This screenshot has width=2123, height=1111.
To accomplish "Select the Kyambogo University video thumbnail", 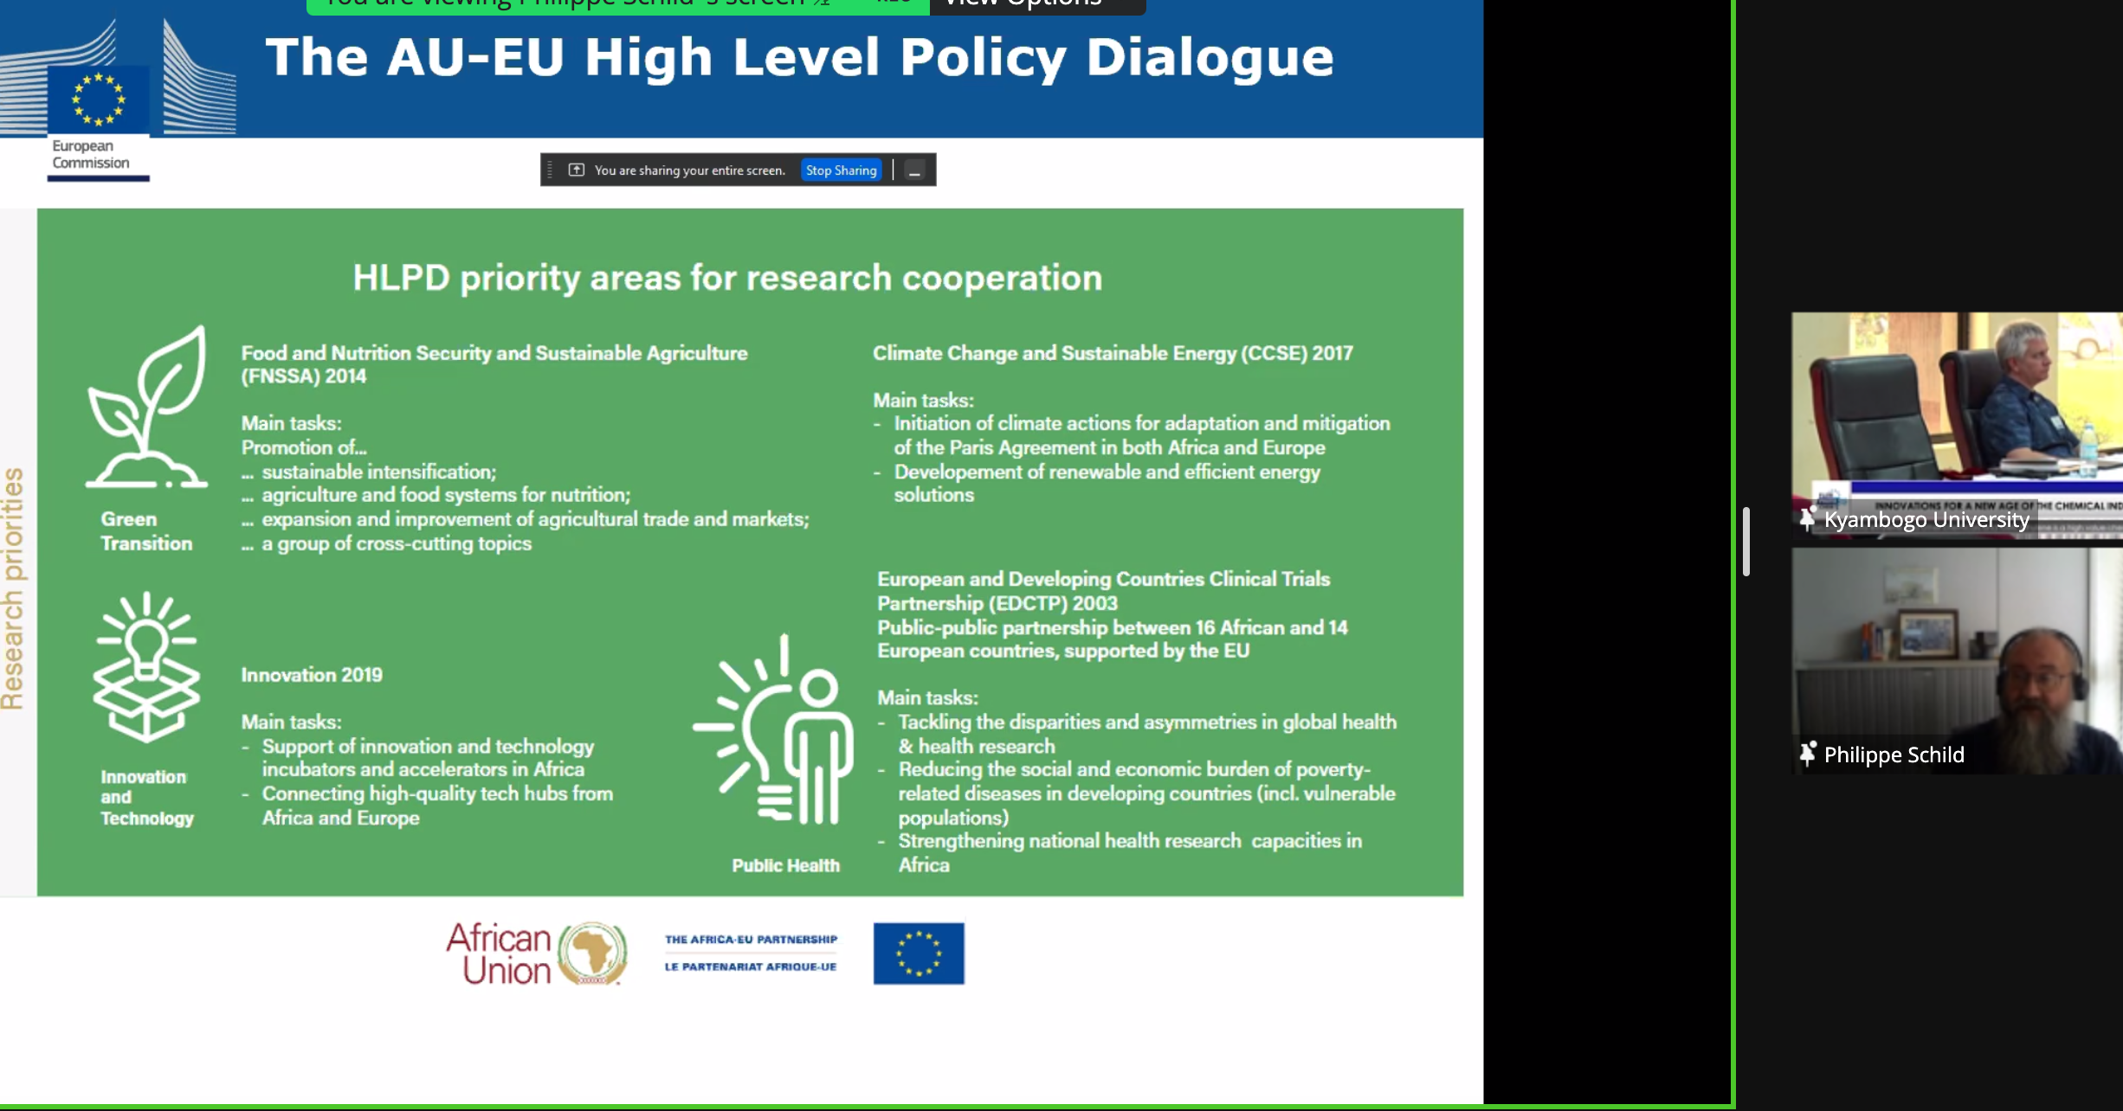I will coord(1957,425).
